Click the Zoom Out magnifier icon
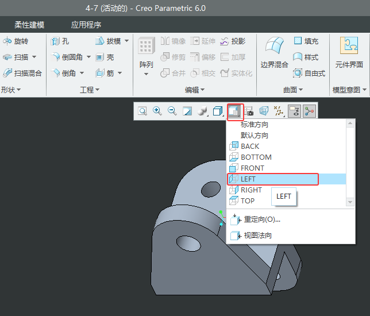Image resolution: width=370 pixels, height=316 pixels. 172,111
